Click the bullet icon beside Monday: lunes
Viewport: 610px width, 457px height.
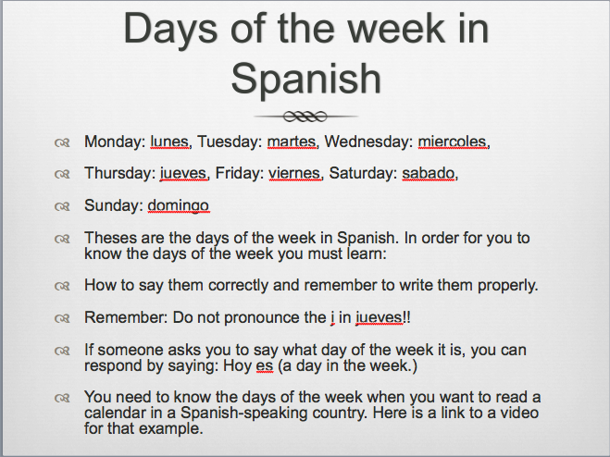point(63,142)
